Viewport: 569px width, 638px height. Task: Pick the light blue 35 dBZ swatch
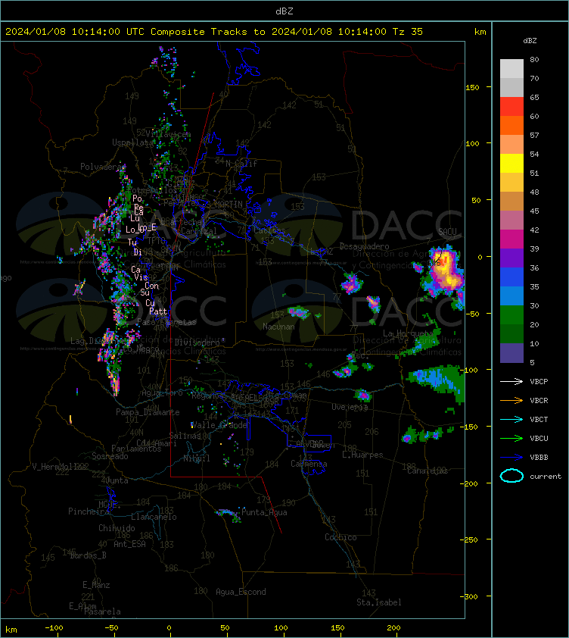point(511,296)
